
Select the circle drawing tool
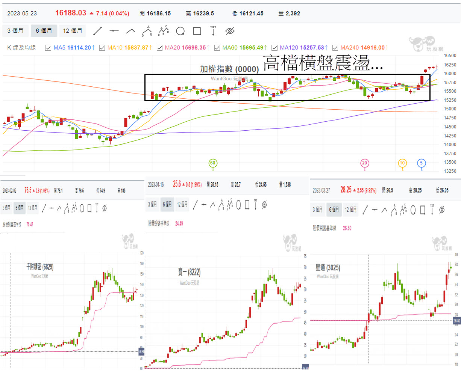coord(180,31)
